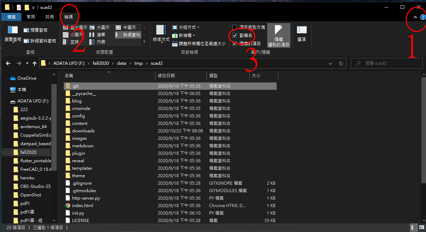This screenshot has height=232, width=426.
Task: Click the Refresh button beside address bar
Action: (x=341, y=63)
